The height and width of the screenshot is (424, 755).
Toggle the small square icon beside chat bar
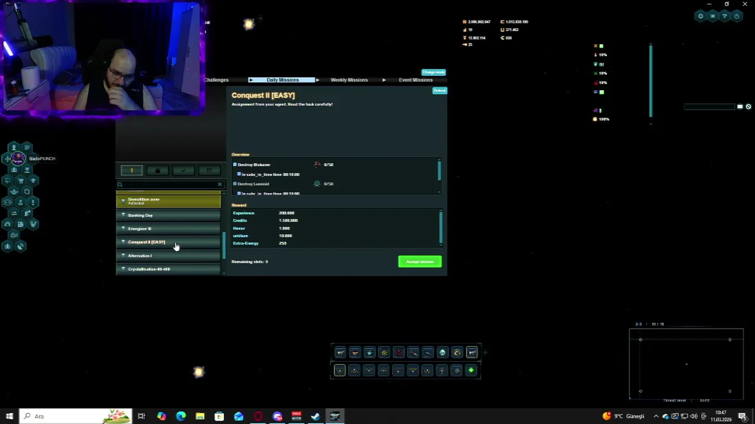740,107
